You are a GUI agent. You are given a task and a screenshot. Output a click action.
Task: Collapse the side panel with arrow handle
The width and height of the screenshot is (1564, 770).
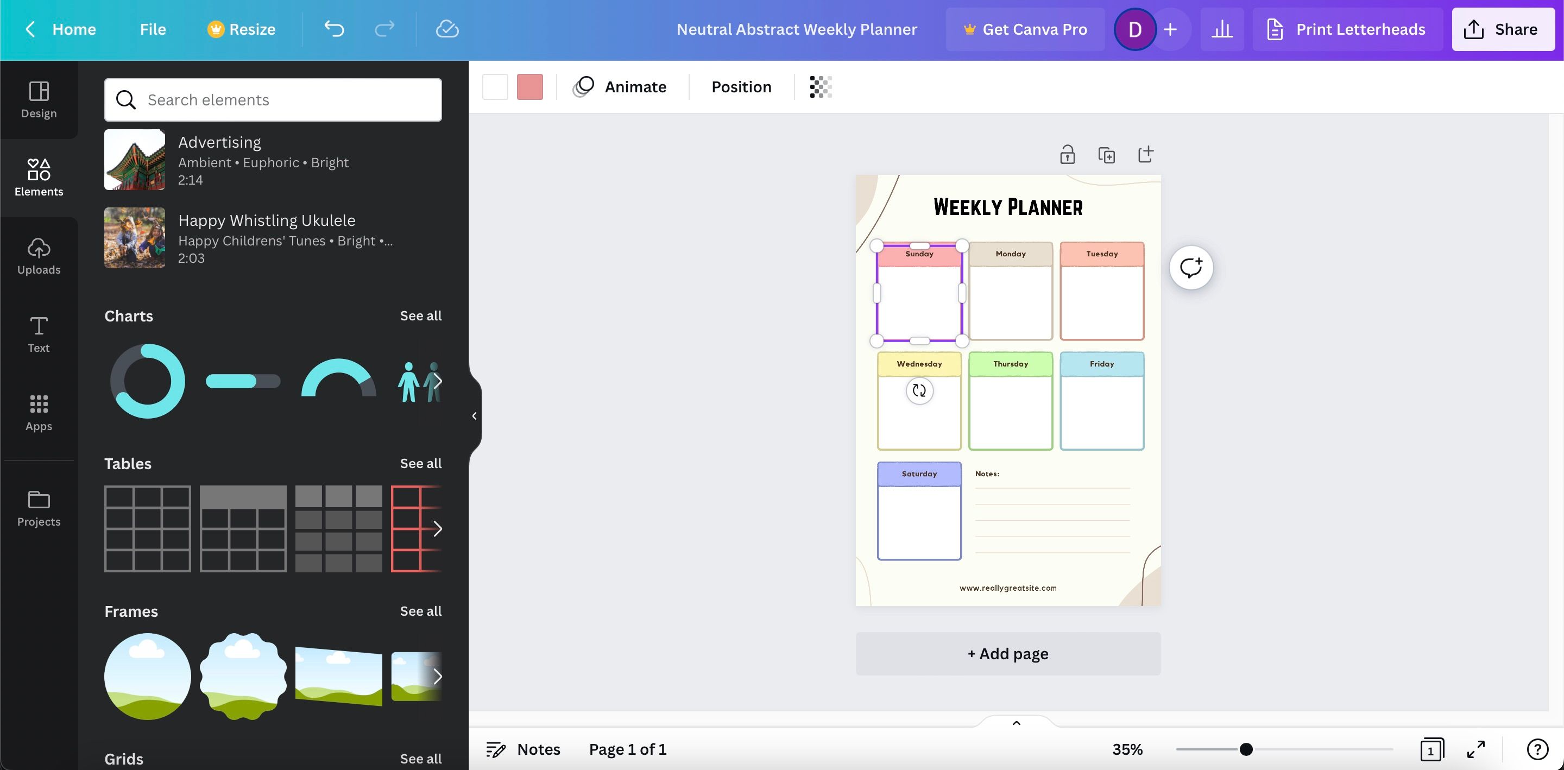click(474, 416)
